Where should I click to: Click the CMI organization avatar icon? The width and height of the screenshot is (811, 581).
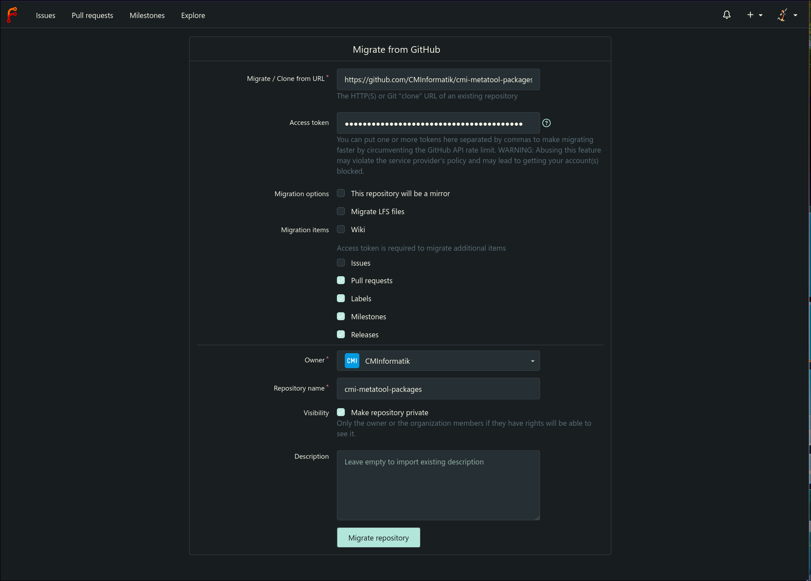(352, 361)
